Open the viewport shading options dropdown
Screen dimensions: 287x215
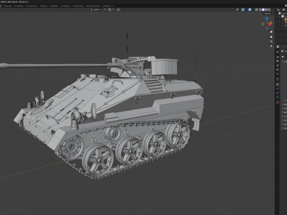[272, 10]
